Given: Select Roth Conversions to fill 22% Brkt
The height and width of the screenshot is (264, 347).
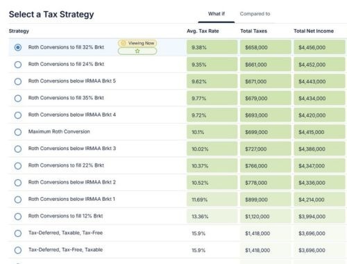Looking at the screenshot, I should click(x=18, y=166).
